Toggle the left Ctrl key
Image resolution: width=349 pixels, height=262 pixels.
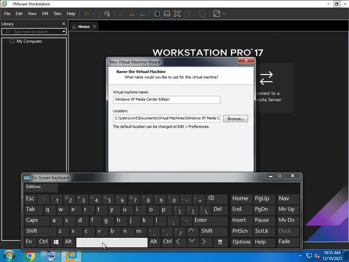(x=43, y=242)
